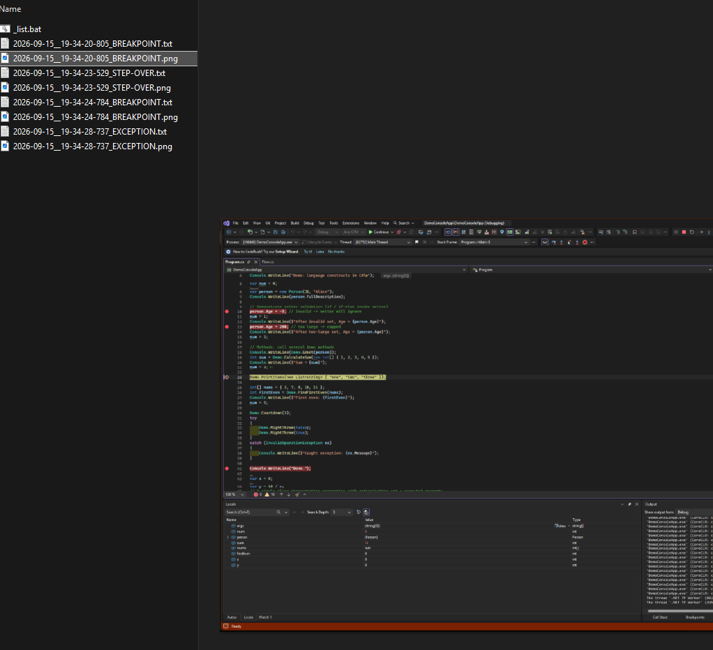Switch to the Autos tab
This screenshot has height=650, width=713.
point(232,617)
